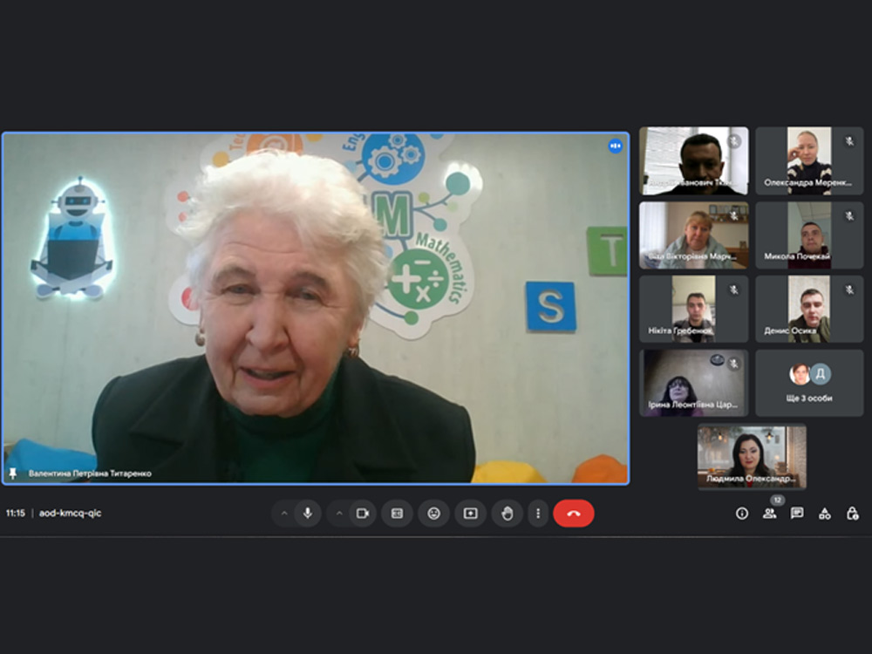This screenshot has height=654, width=872.
Task: Select Микола Почекай's video tile
Action: pos(809,235)
